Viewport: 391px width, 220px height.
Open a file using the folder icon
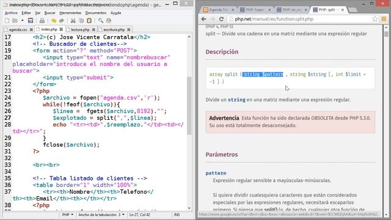pyautogui.click(x=15, y=21)
